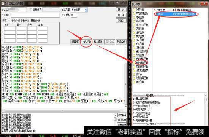
Task: Expand the 公式类型 dropdown arrow
Action: 86,10
